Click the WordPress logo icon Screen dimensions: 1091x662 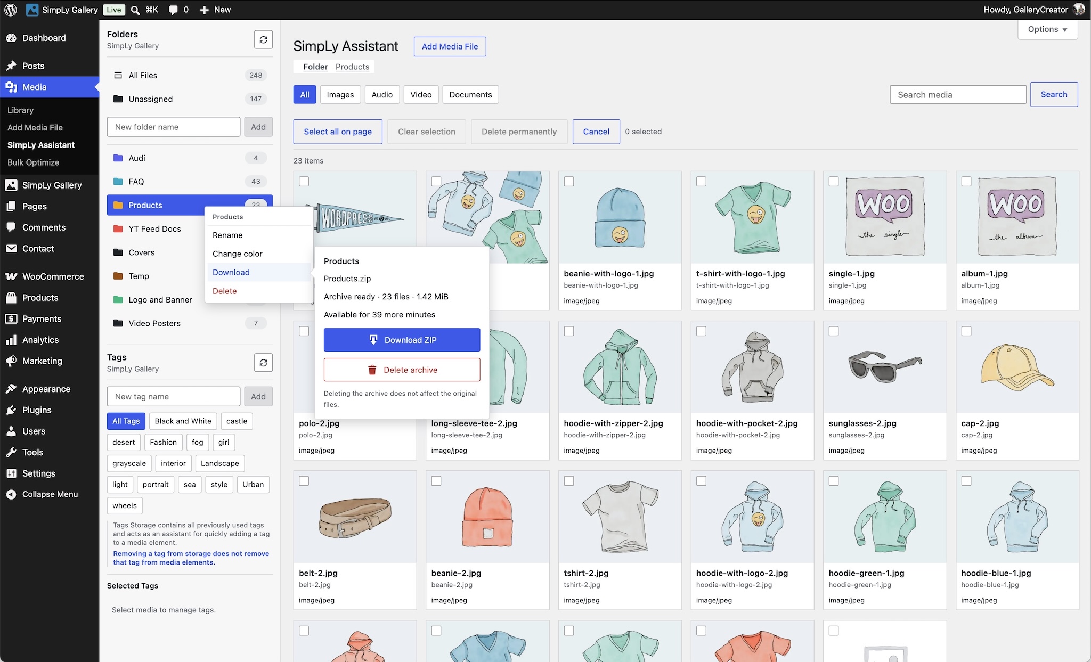click(11, 10)
